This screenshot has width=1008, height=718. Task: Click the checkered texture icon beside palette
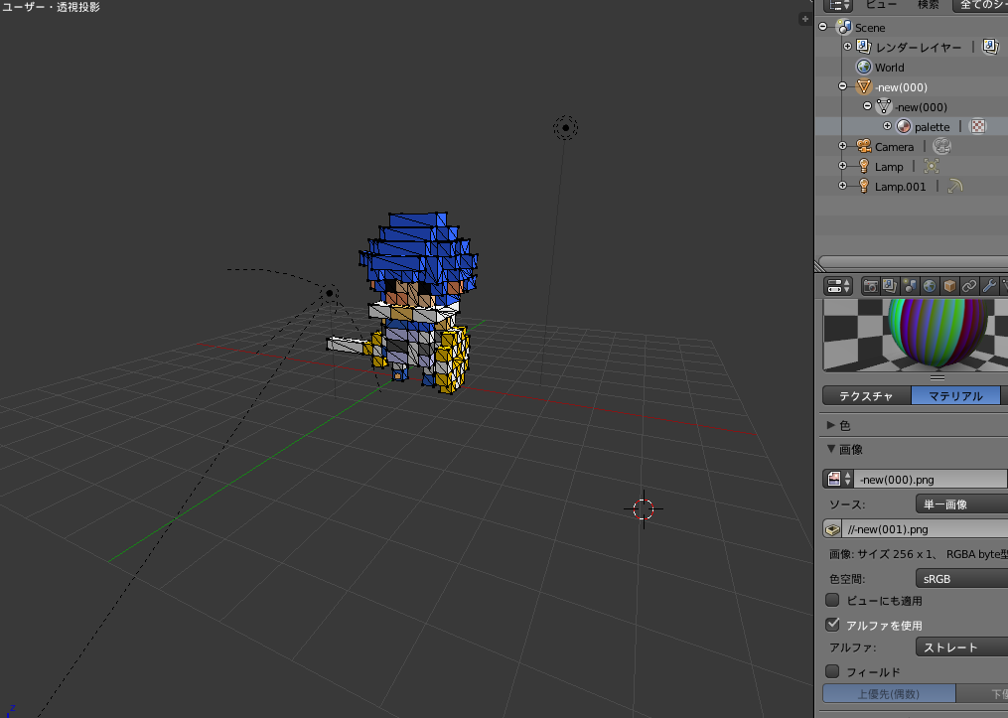pyautogui.click(x=979, y=126)
